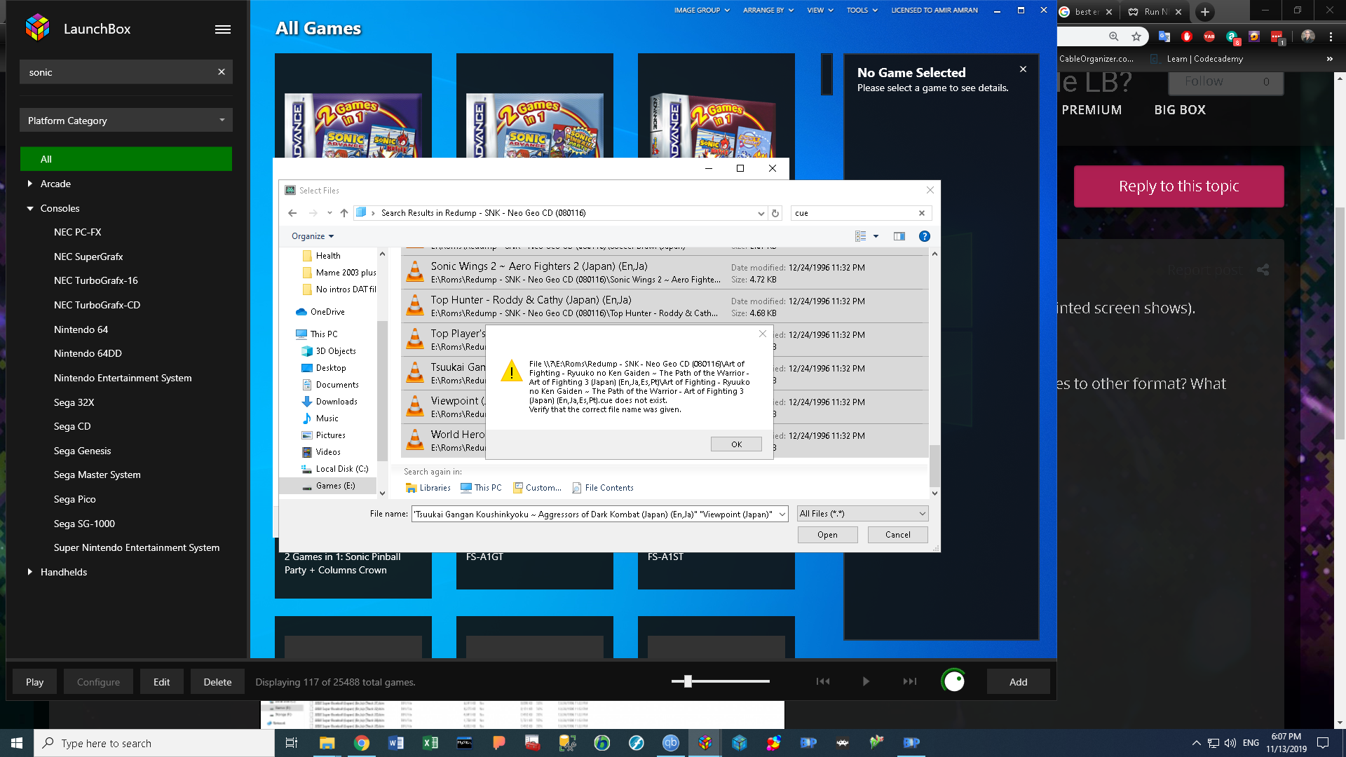Expand address bar path dropdown
This screenshot has width=1346, height=757.
tap(761, 213)
